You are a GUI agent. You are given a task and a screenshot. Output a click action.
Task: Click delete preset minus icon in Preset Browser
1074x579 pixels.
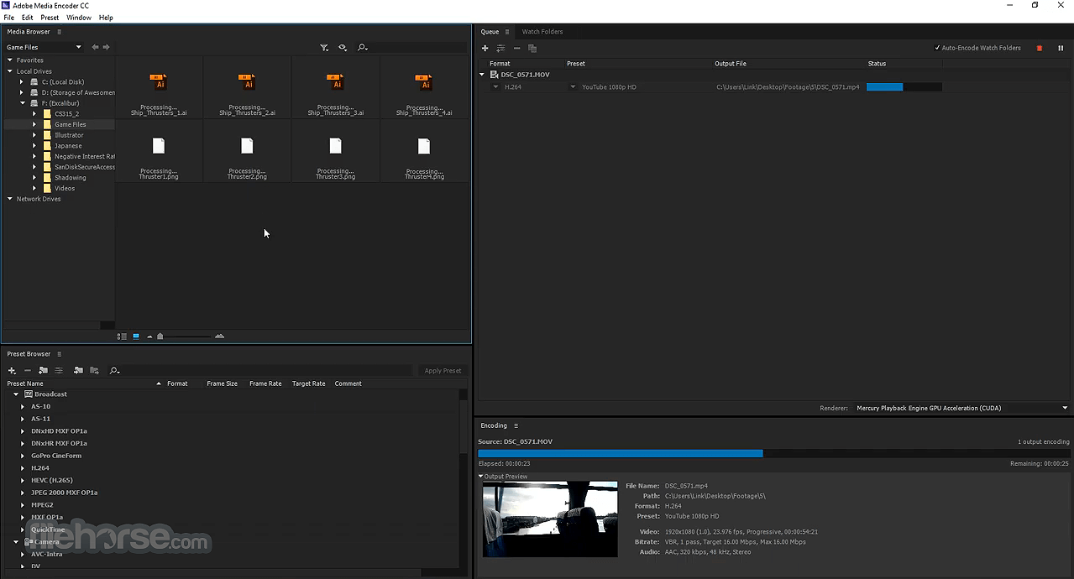28,371
